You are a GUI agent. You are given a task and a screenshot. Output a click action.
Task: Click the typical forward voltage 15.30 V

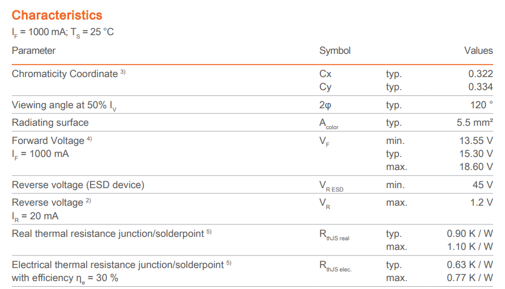click(x=476, y=154)
